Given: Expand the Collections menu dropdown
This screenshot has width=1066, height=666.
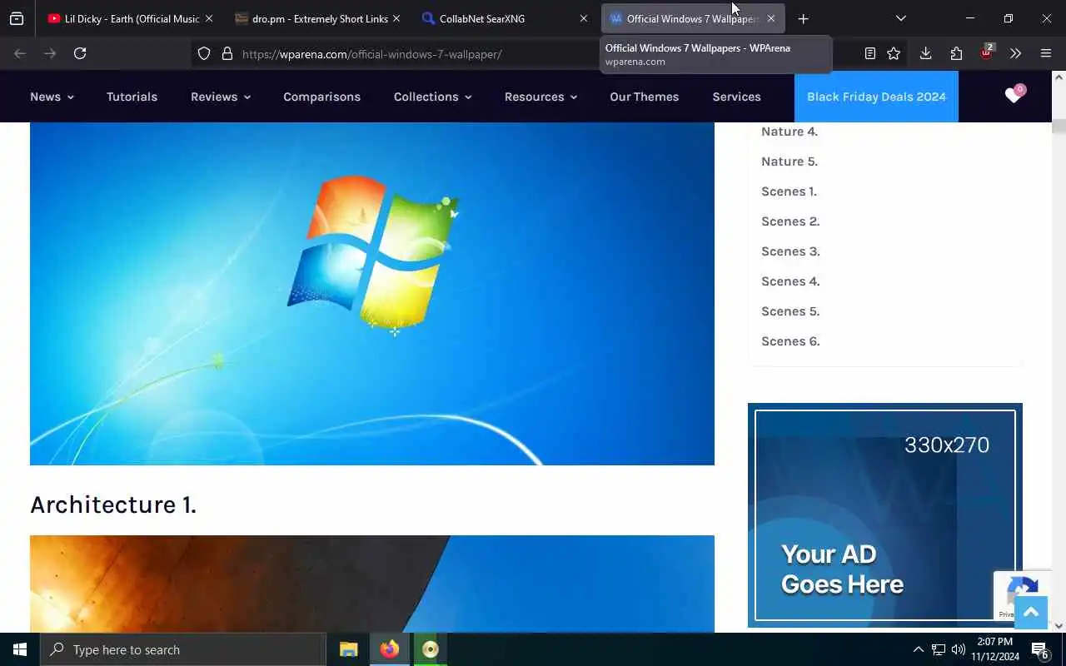Looking at the screenshot, I should 433,97.
